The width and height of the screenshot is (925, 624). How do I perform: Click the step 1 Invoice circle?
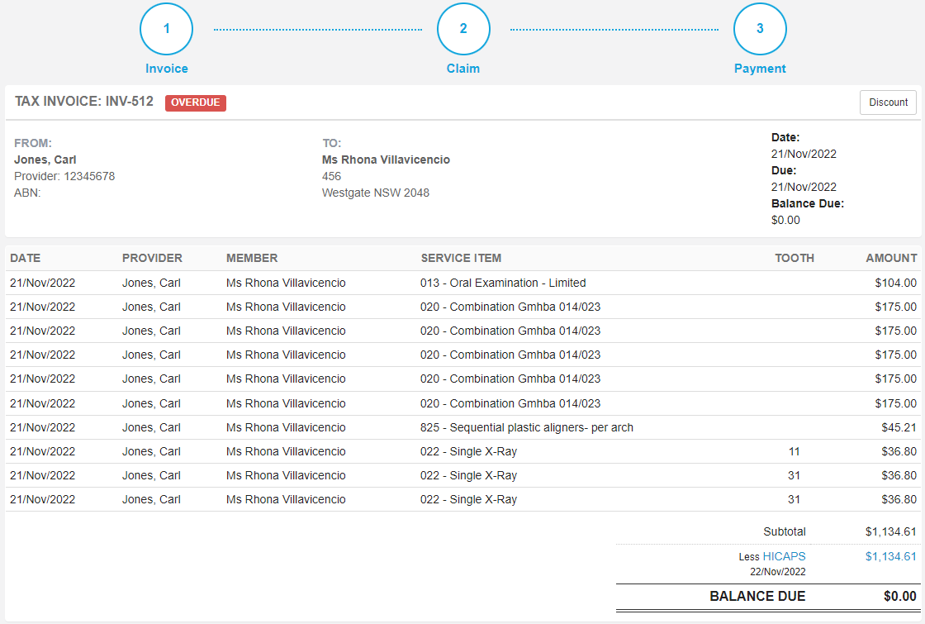click(166, 29)
